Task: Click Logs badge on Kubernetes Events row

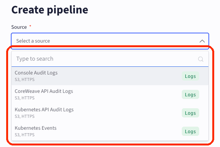Action: click(x=190, y=131)
